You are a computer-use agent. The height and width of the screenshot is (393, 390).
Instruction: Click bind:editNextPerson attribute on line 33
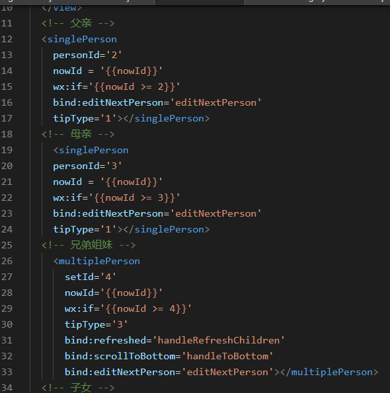pyautogui.click(x=120, y=372)
